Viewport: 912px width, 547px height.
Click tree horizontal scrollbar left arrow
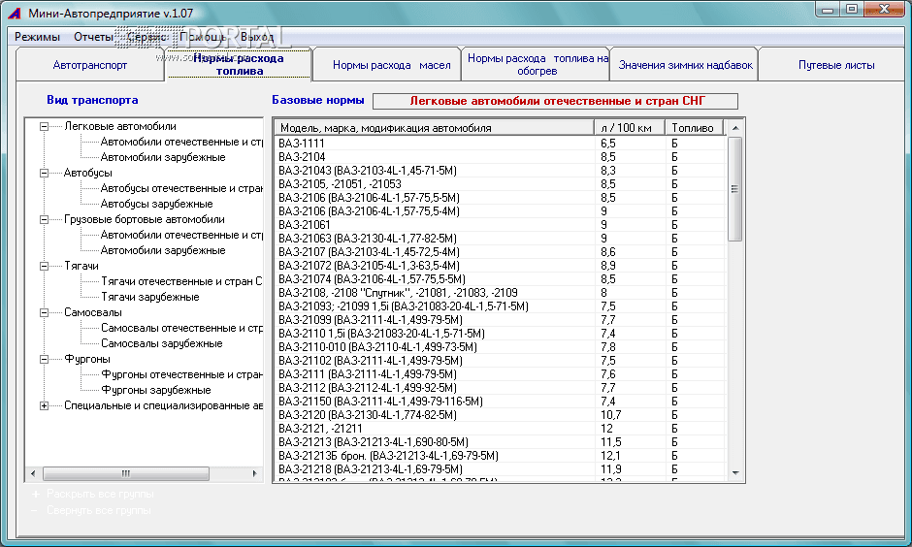[33, 473]
